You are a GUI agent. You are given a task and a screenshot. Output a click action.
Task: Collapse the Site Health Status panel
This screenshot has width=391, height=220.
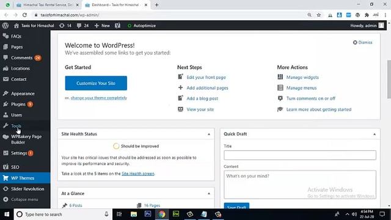click(x=209, y=134)
